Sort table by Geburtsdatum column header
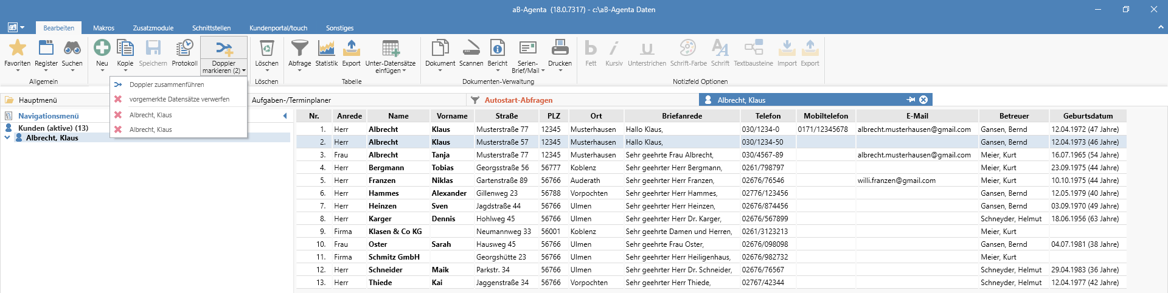1168x293 pixels. 1088,115
